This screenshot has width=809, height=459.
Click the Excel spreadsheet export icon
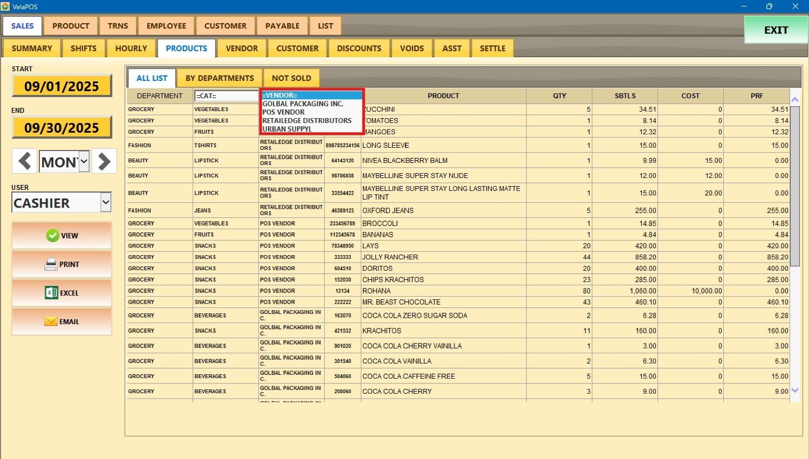(x=51, y=293)
